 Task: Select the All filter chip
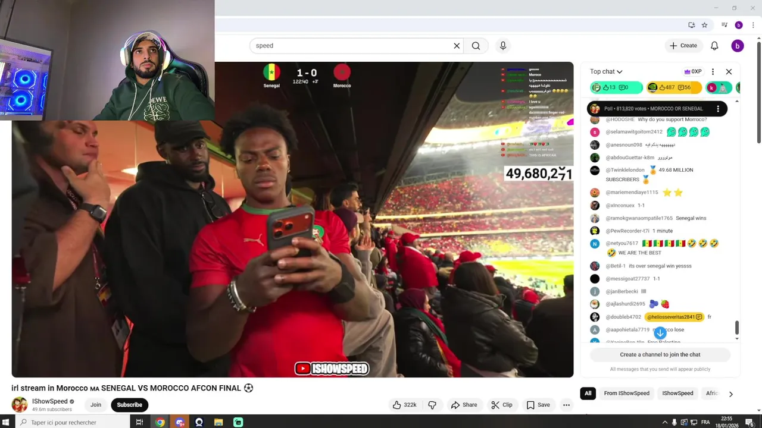pos(588,394)
